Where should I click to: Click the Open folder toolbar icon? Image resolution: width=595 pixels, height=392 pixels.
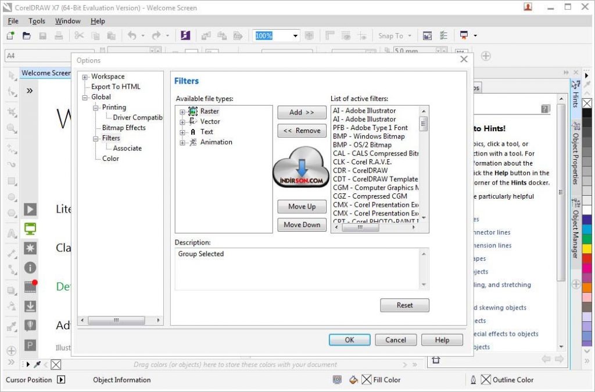coord(27,35)
